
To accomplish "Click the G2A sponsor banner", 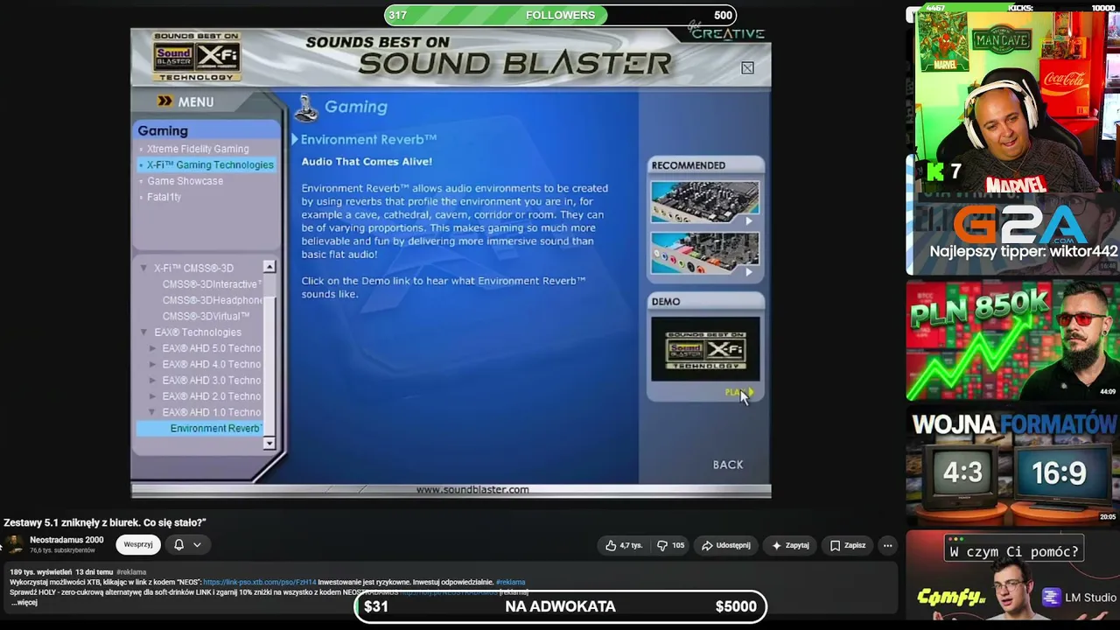I will 1013,234.
